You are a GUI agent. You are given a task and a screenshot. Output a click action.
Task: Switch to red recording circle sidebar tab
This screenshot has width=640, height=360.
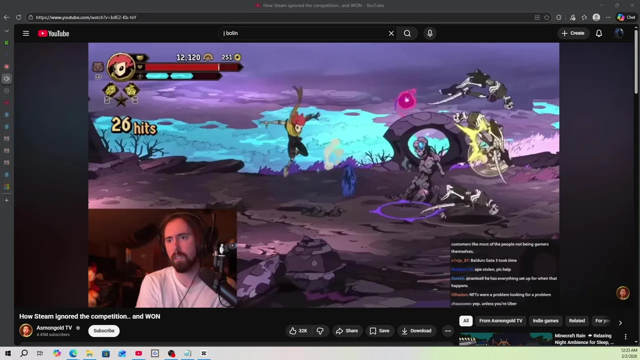tap(6, 66)
